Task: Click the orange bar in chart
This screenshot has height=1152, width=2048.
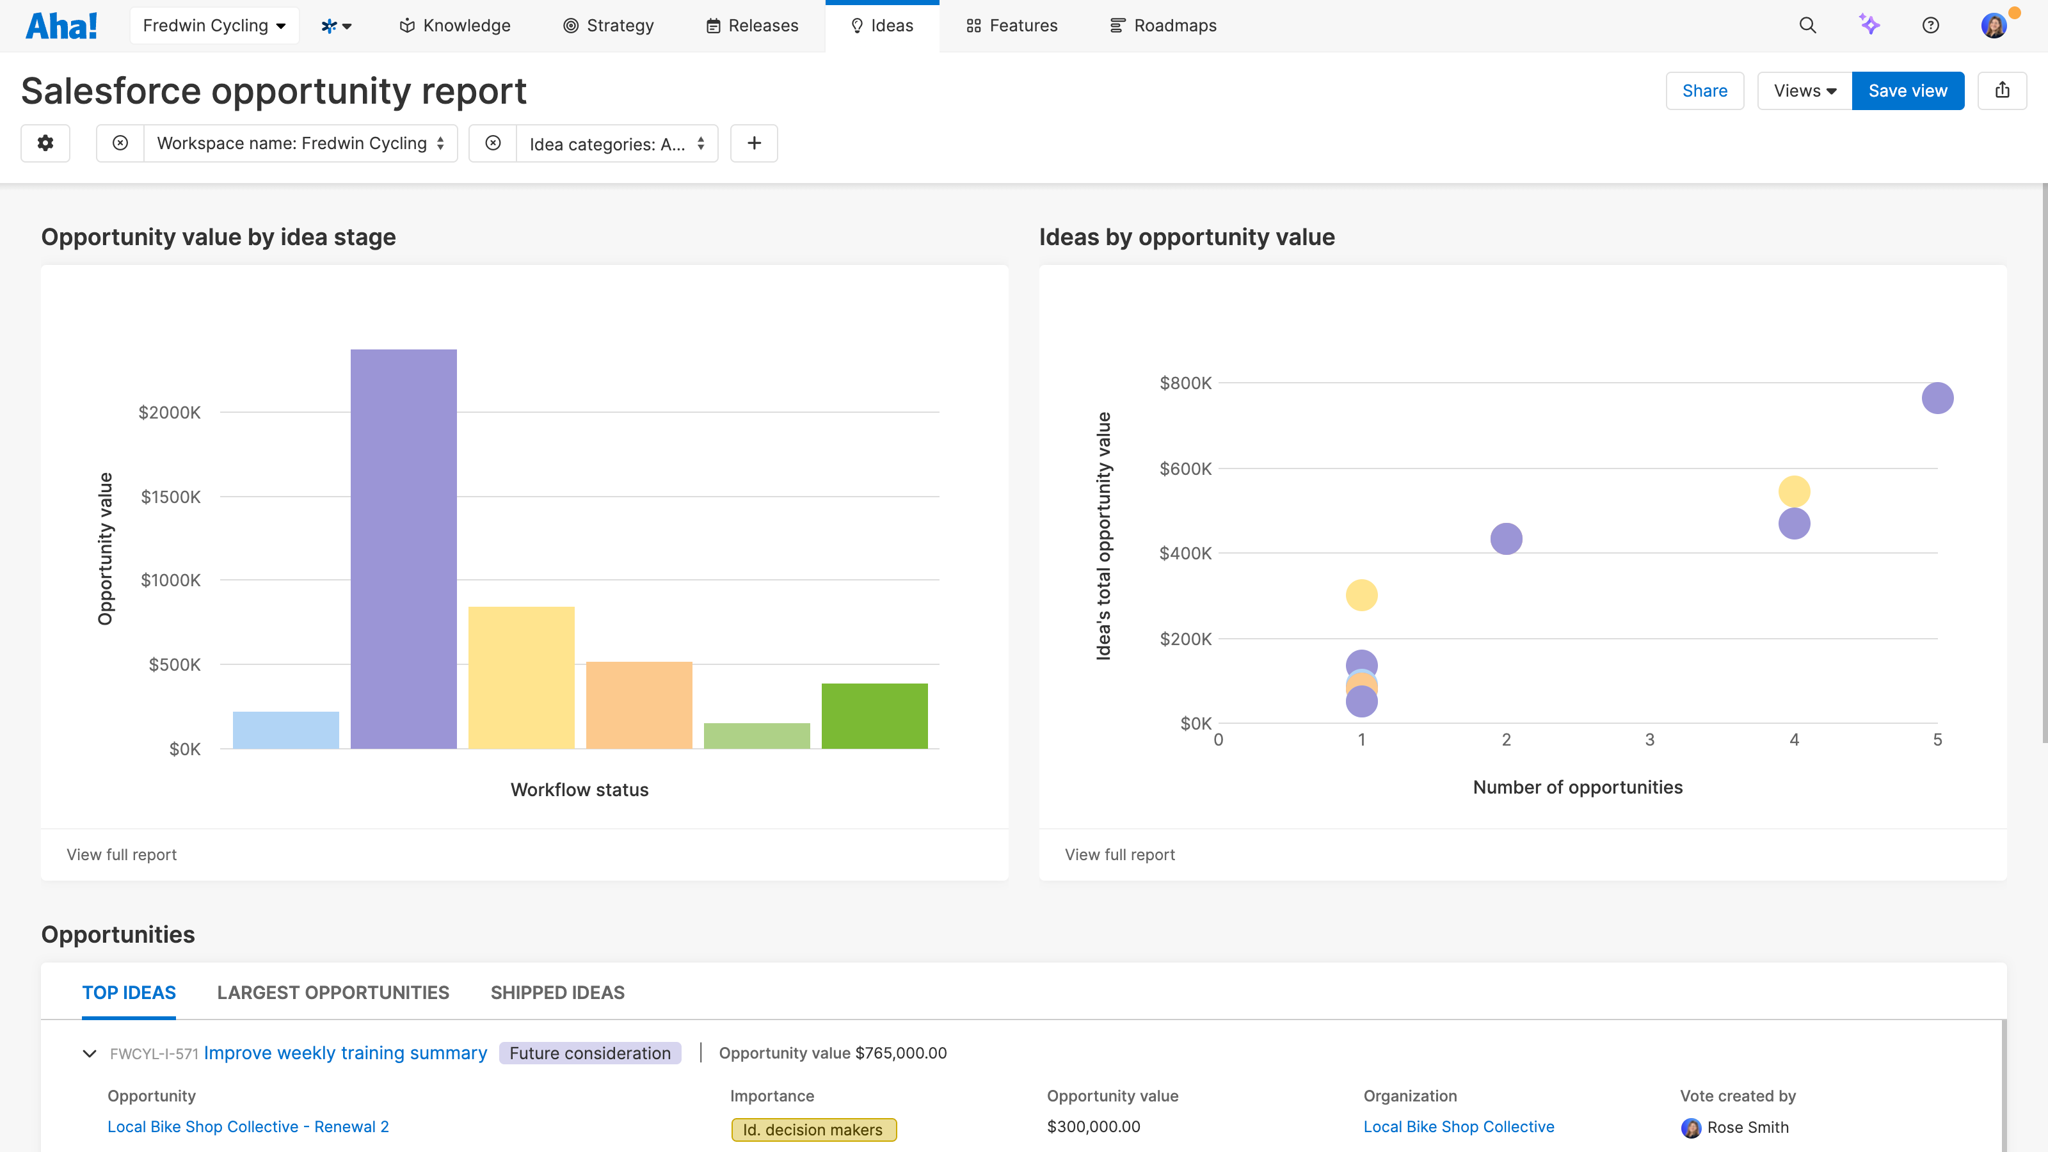Action: pos(639,705)
